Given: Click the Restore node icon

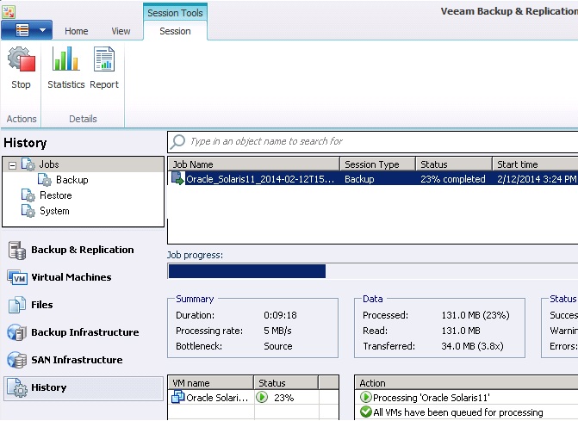Looking at the screenshot, I should 28,195.
